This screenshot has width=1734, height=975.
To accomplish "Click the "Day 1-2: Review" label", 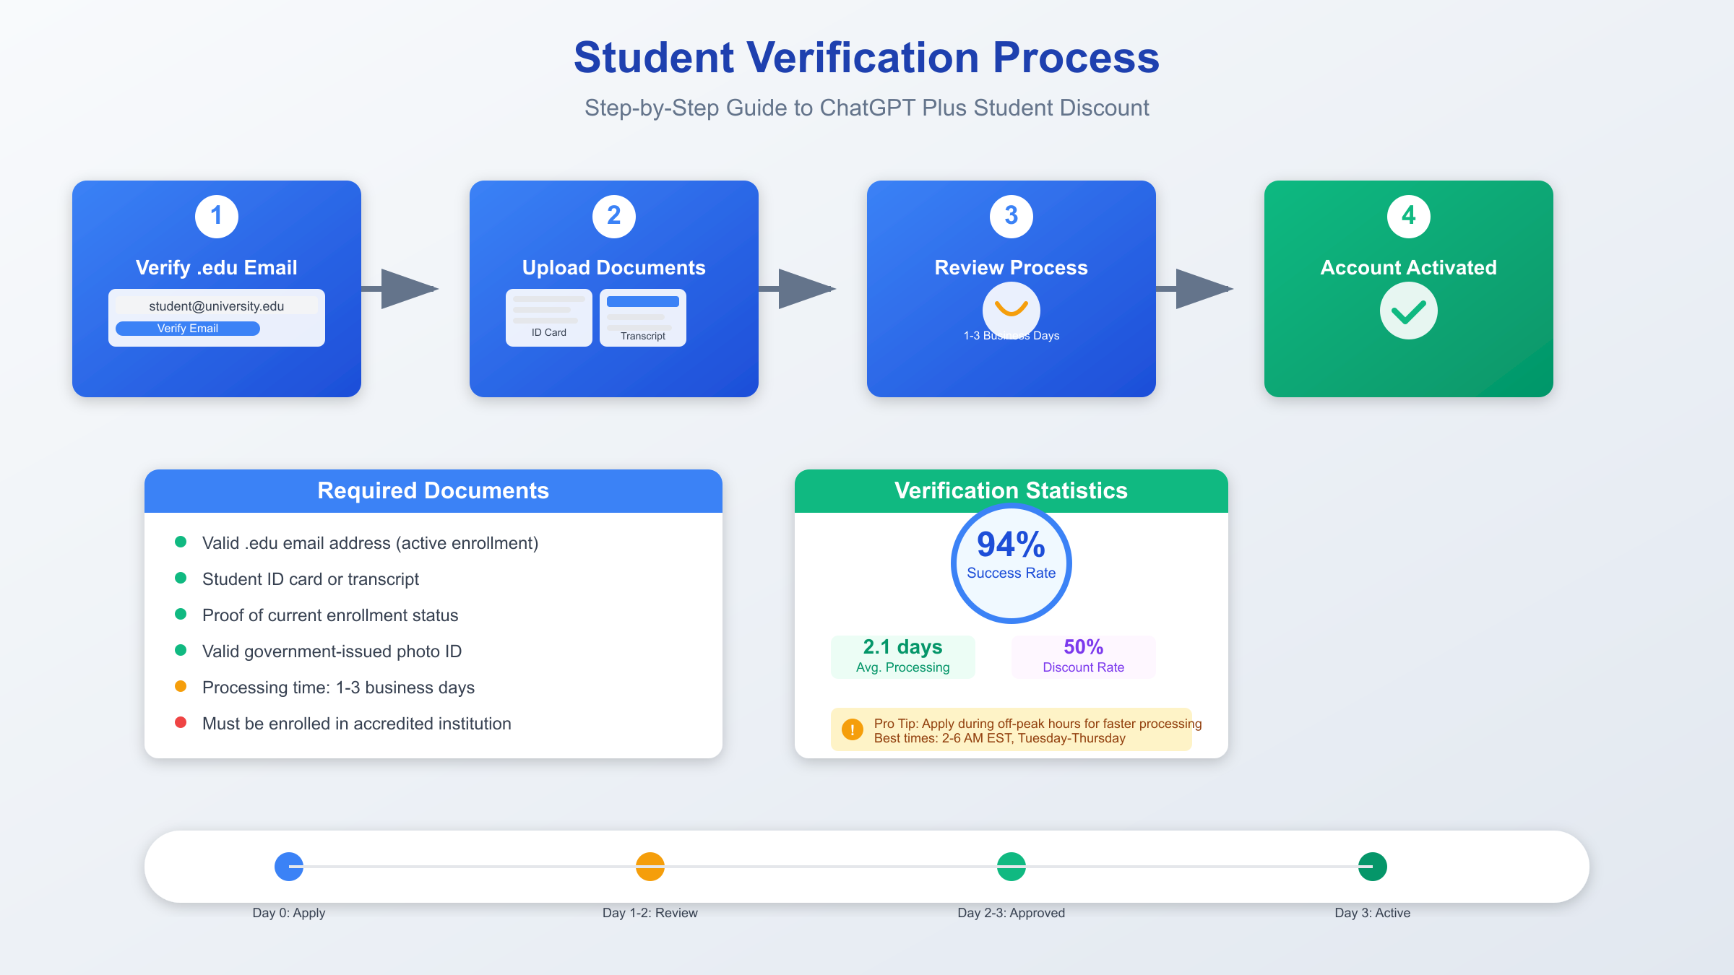I will 650,913.
